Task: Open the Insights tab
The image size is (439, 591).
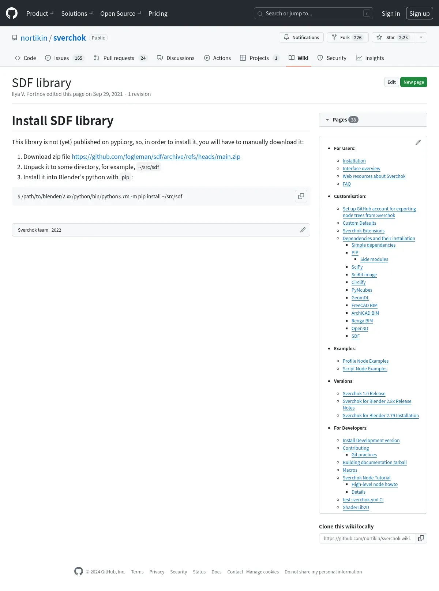Action: point(370,58)
